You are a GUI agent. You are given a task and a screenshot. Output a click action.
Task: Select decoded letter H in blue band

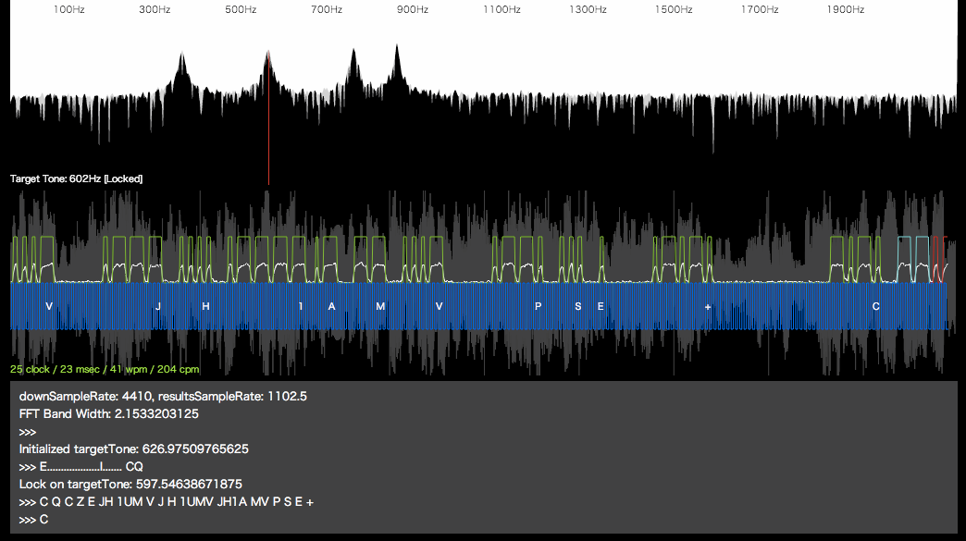206,306
